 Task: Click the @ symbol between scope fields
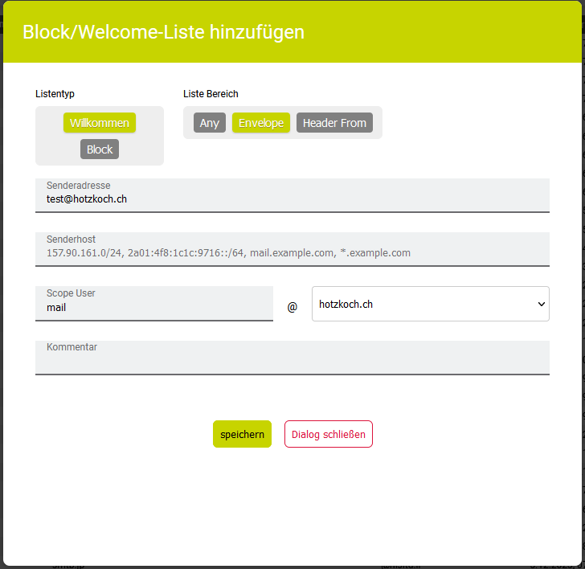pos(292,306)
